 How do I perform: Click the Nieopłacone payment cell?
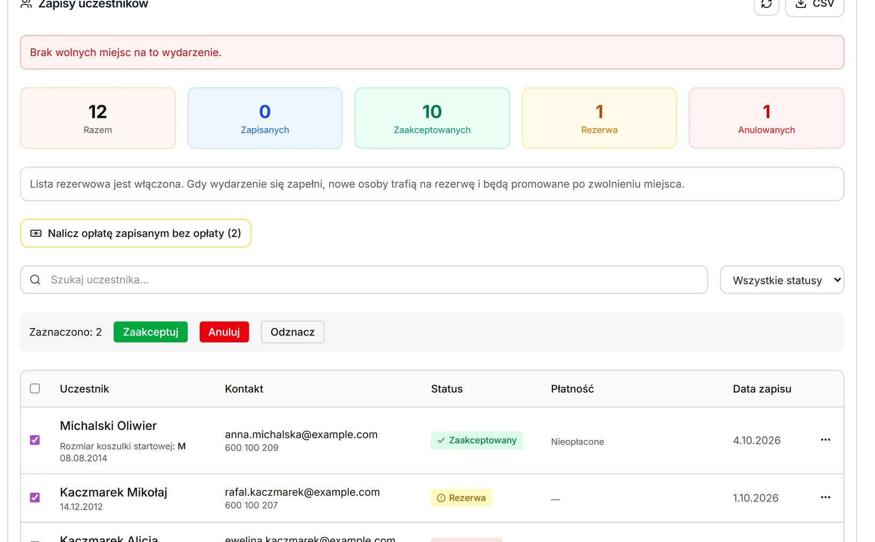tap(577, 442)
